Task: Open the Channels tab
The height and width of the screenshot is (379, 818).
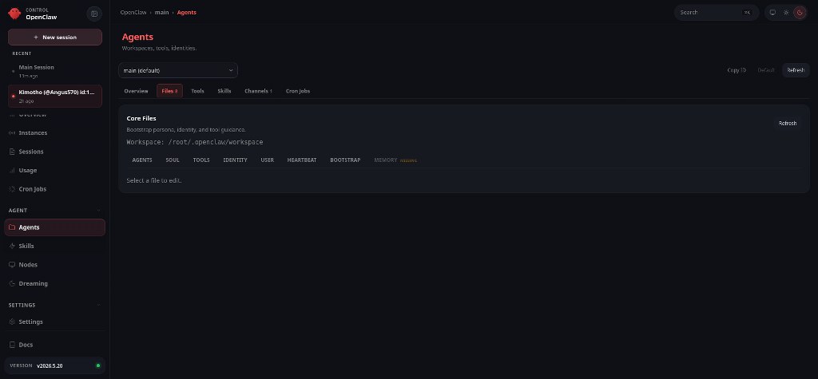Action: [258, 91]
